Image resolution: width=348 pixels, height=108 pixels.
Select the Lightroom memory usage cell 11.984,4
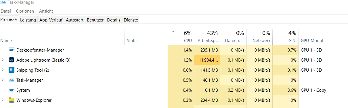point(207,60)
